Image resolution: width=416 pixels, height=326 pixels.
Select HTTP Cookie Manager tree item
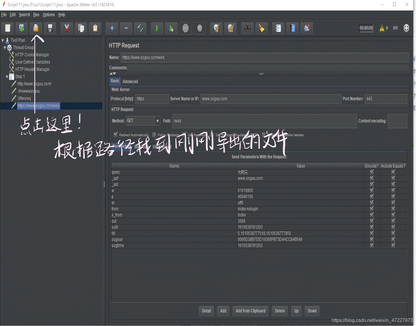[32, 55]
